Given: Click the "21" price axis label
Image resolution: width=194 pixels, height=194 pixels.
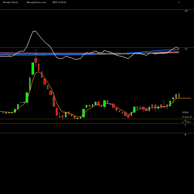Looking at the screenshot, I should point(186,49).
